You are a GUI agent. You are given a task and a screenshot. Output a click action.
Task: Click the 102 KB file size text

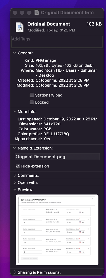point(94,24)
